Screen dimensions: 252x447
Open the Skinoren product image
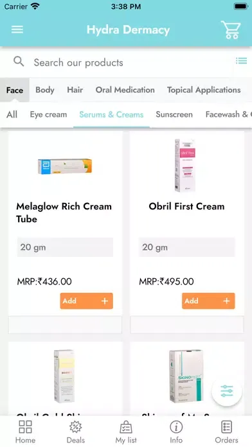(x=186, y=376)
